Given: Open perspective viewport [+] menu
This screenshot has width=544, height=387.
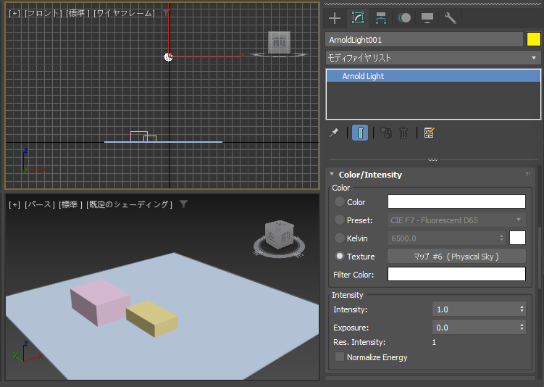Looking at the screenshot, I should 14,204.
